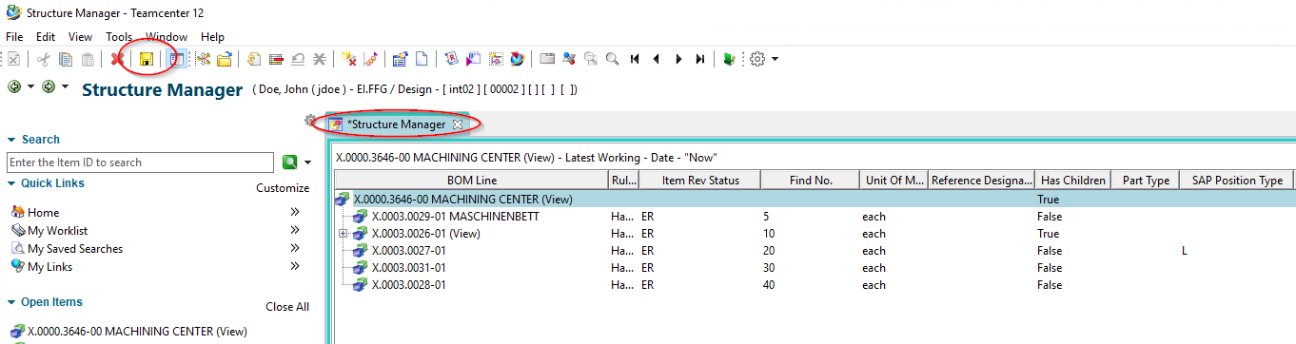
Task: Collapse the Open Items section
Action: pos(10,302)
